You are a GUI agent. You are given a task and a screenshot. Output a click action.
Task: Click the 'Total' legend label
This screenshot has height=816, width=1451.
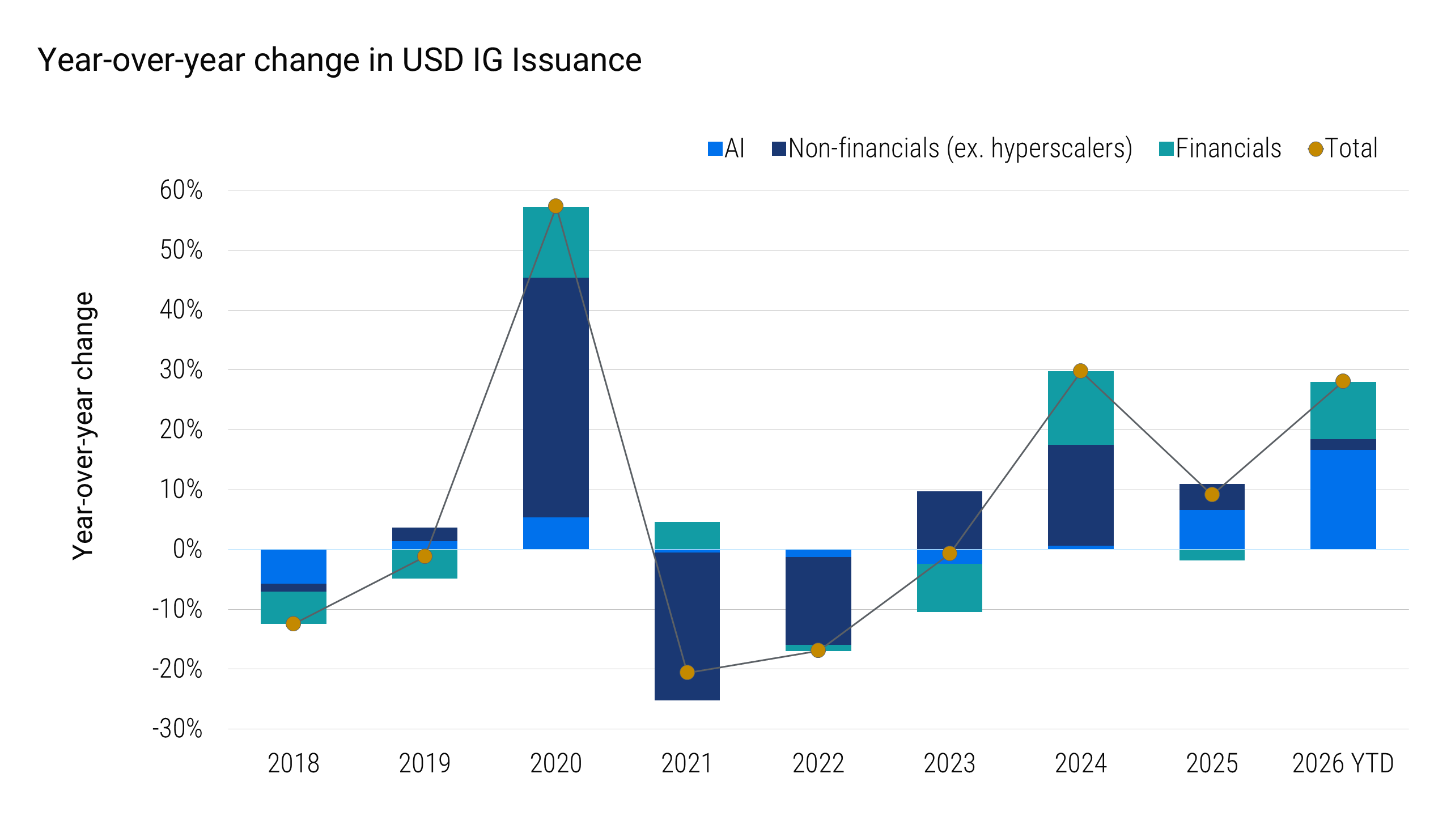tap(1351, 148)
